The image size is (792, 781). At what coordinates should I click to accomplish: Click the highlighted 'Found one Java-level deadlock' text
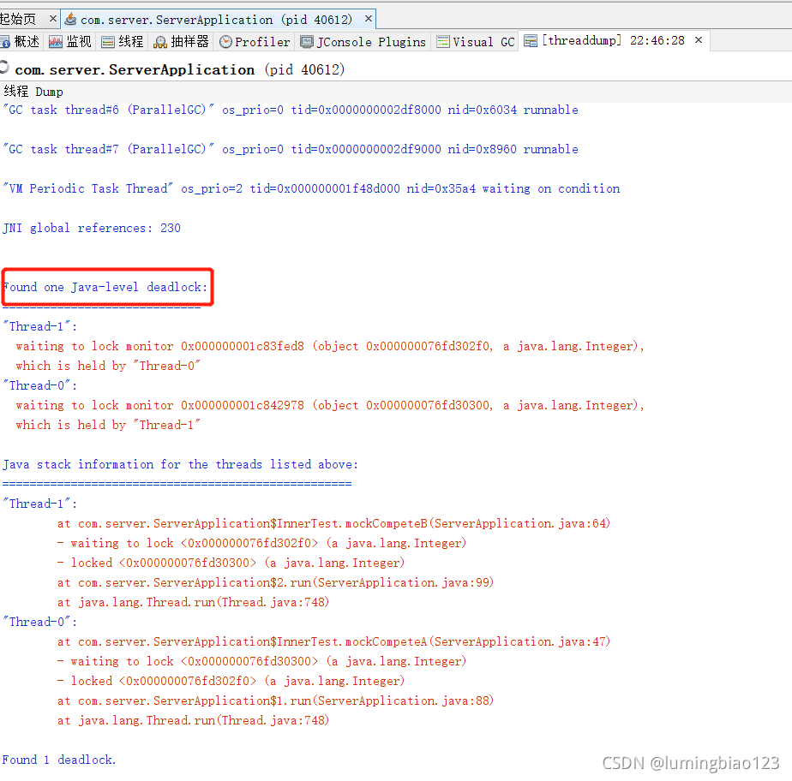[105, 287]
